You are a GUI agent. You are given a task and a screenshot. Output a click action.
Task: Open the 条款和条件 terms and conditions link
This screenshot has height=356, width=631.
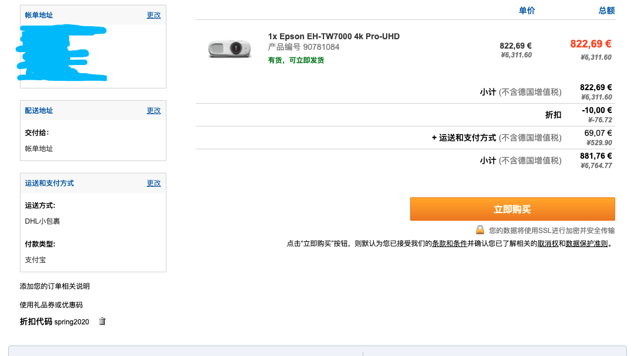[x=449, y=244]
